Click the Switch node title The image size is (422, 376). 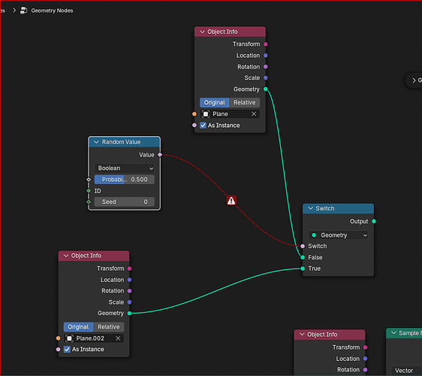tap(325, 208)
